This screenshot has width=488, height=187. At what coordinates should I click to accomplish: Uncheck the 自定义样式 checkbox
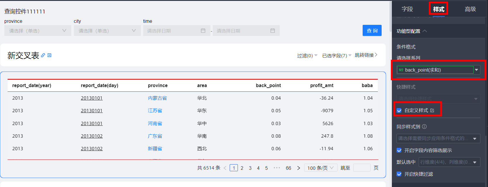399,110
